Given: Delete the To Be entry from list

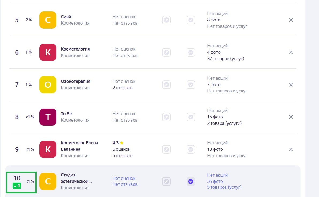Looking at the screenshot, I should pos(291,117).
